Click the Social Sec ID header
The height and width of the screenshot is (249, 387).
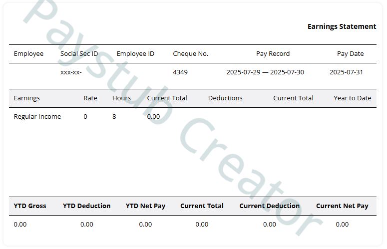tap(79, 54)
